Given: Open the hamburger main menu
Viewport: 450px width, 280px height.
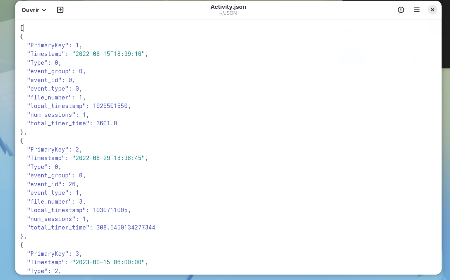Looking at the screenshot, I should tap(417, 10).
